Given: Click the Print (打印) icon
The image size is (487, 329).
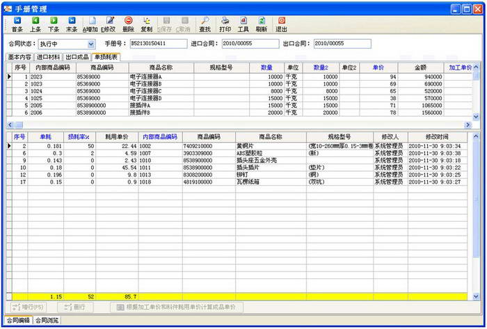Looking at the screenshot, I should point(225,24).
